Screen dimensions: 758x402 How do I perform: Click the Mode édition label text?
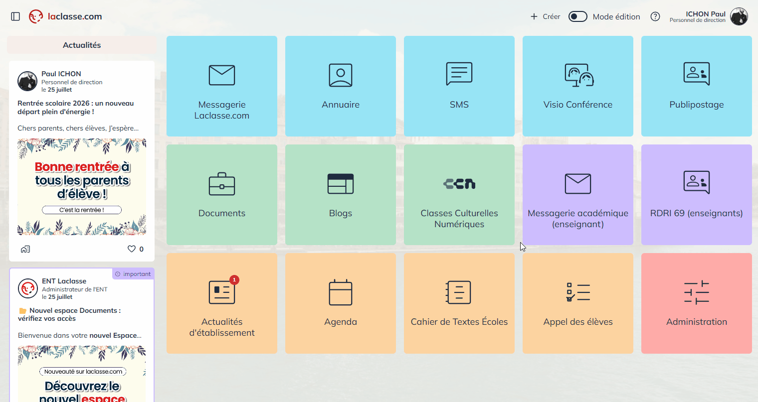click(616, 16)
